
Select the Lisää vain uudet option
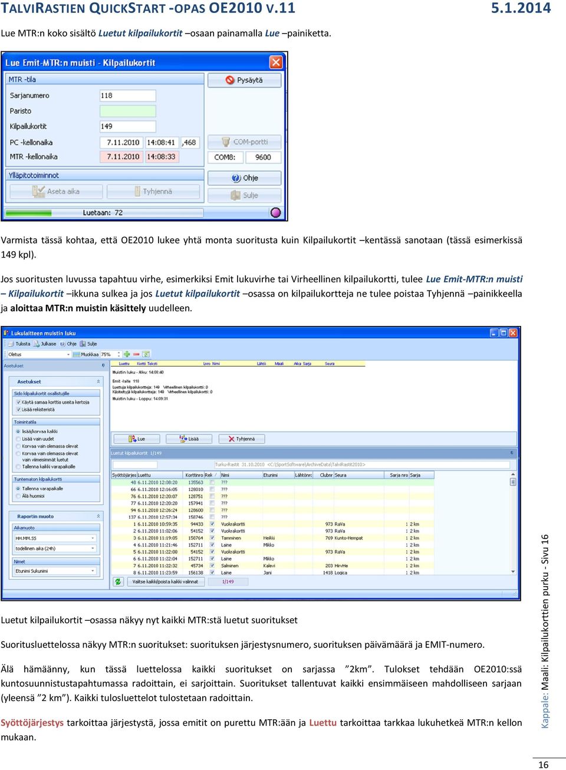18,439
